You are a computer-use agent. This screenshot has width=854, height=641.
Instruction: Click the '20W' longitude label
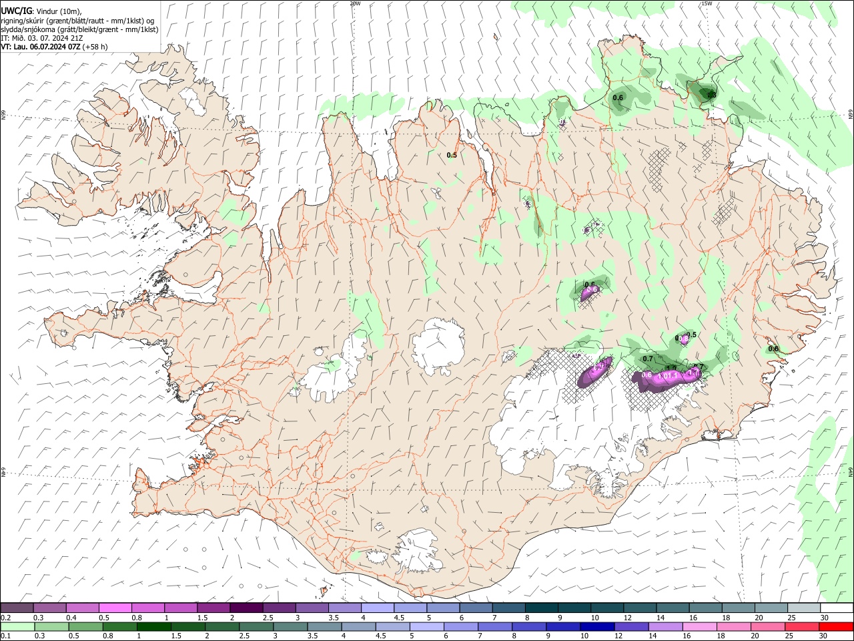pyautogui.click(x=355, y=3)
